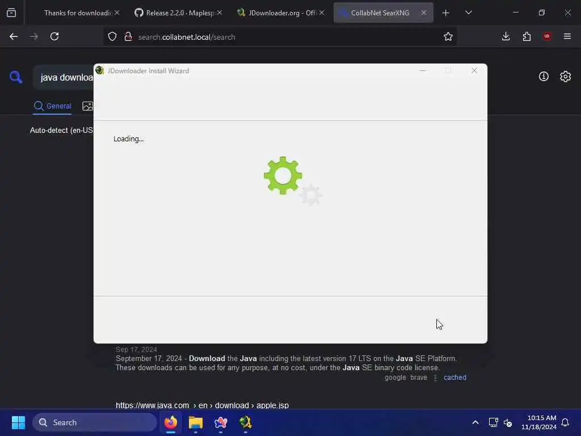Open the tracking protection shield icon
The height and width of the screenshot is (436, 581).
coord(112,36)
